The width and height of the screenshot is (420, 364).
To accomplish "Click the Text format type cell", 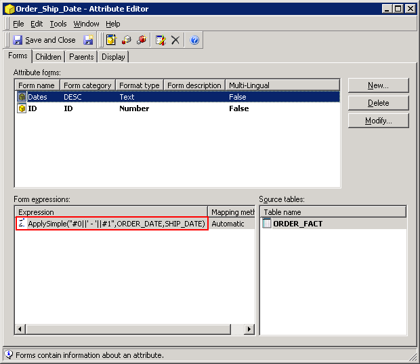I will pos(127,97).
